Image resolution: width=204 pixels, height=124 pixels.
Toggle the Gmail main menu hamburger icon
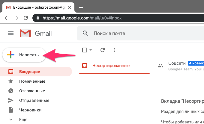tap(11, 33)
